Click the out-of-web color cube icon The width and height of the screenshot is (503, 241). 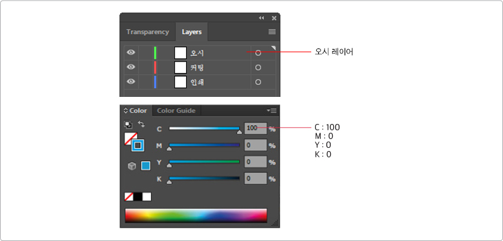[132, 166]
